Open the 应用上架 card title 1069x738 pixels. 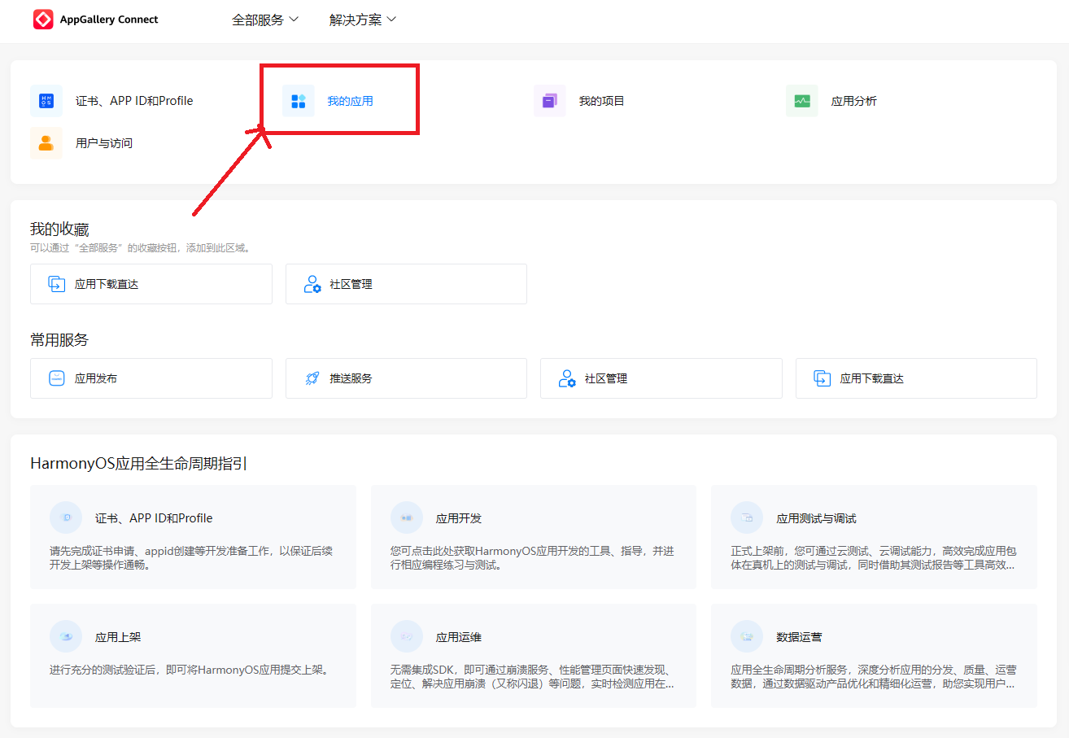pos(118,637)
